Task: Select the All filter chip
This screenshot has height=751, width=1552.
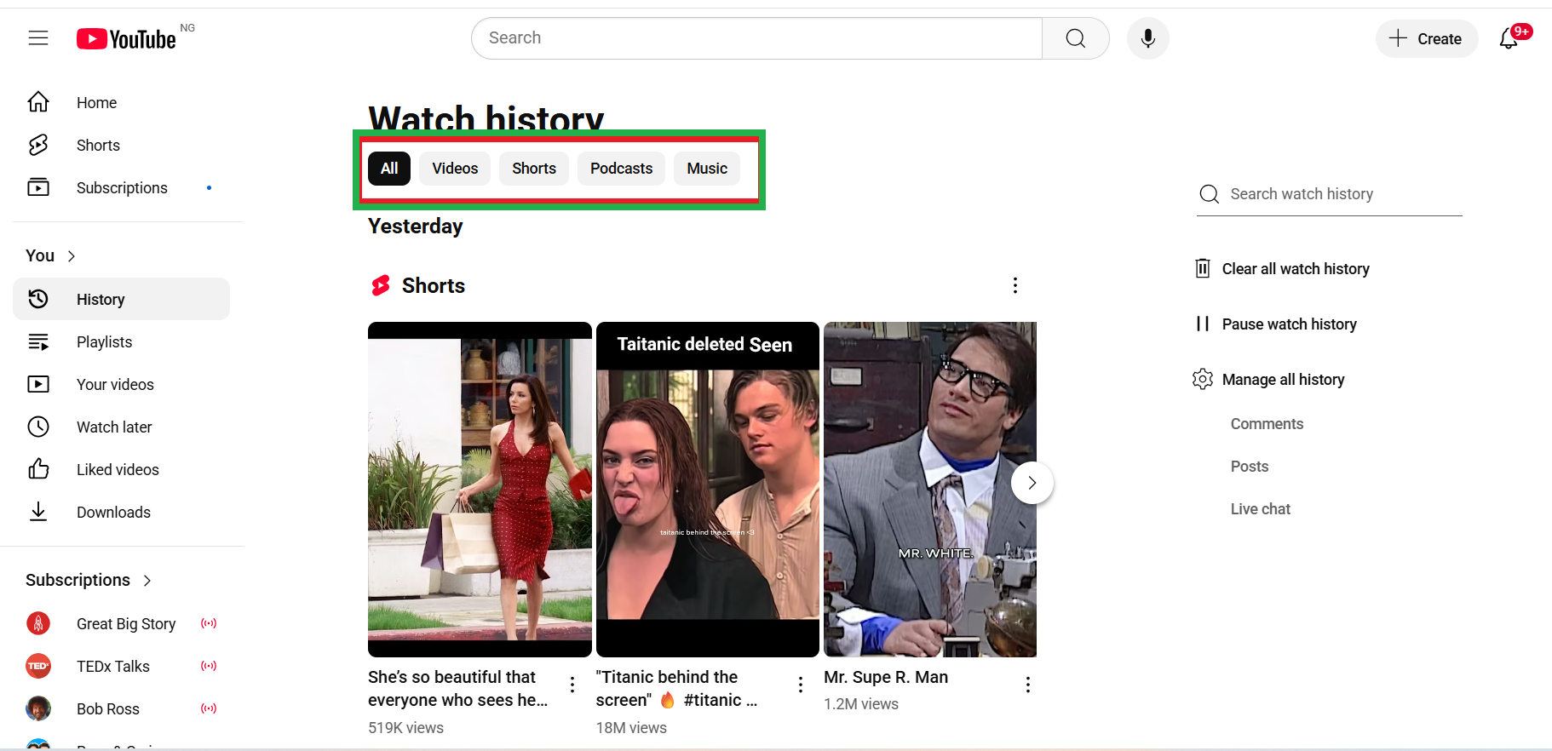Action: point(389,169)
